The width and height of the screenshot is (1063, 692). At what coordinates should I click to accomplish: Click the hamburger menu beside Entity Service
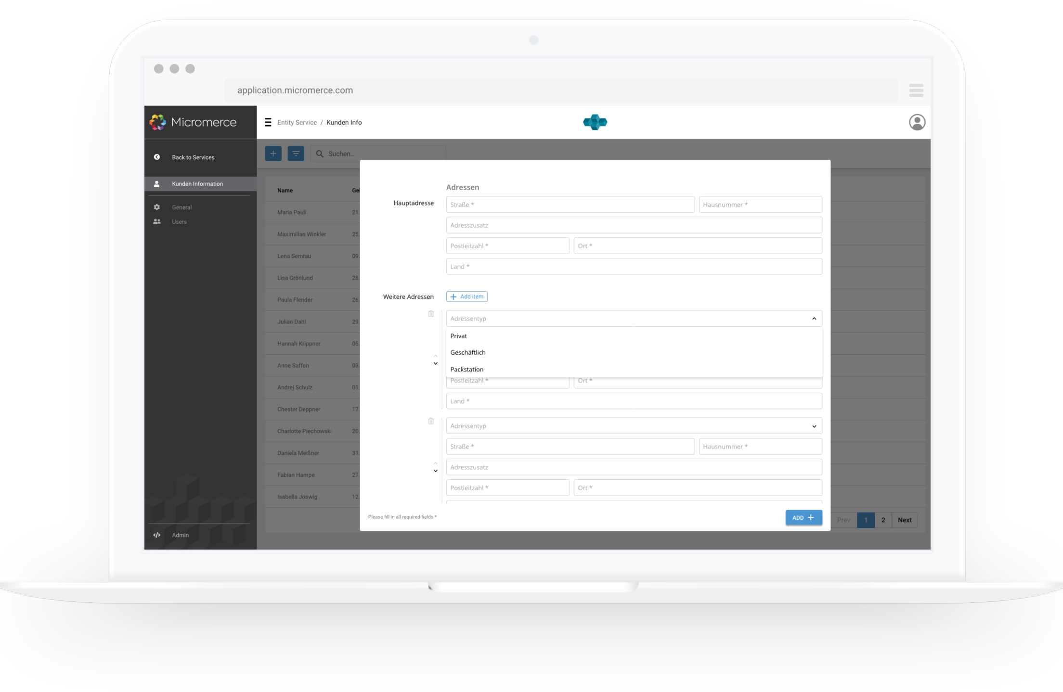[x=268, y=122]
